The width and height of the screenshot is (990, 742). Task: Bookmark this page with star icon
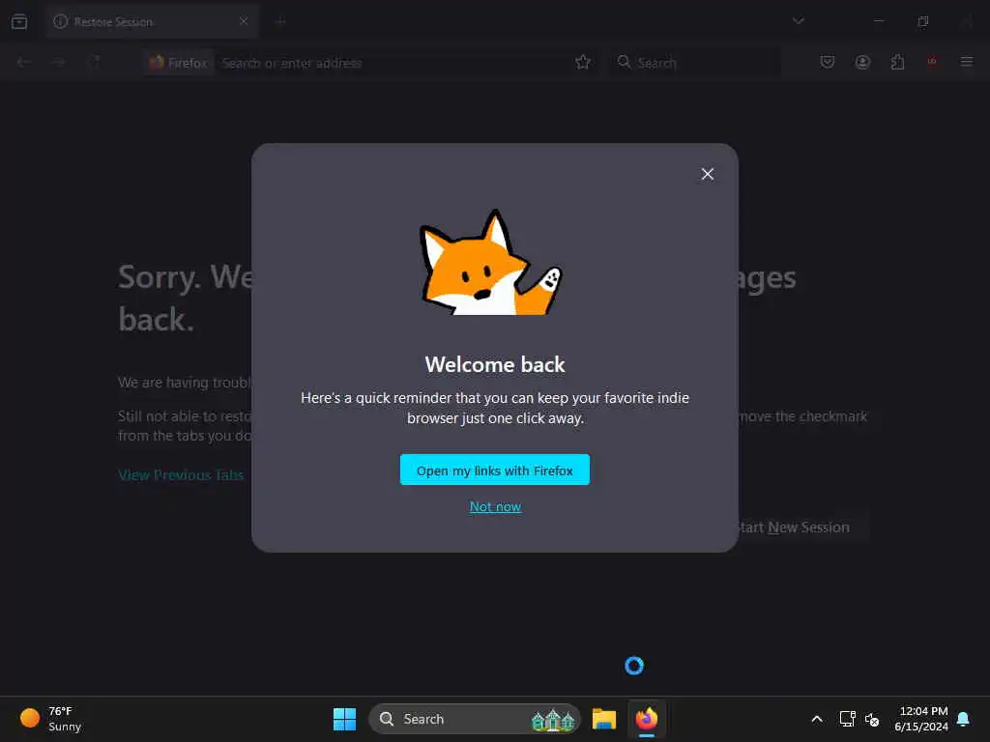[x=583, y=62]
